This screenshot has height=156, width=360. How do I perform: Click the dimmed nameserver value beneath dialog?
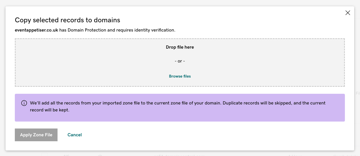[x=179, y=155]
